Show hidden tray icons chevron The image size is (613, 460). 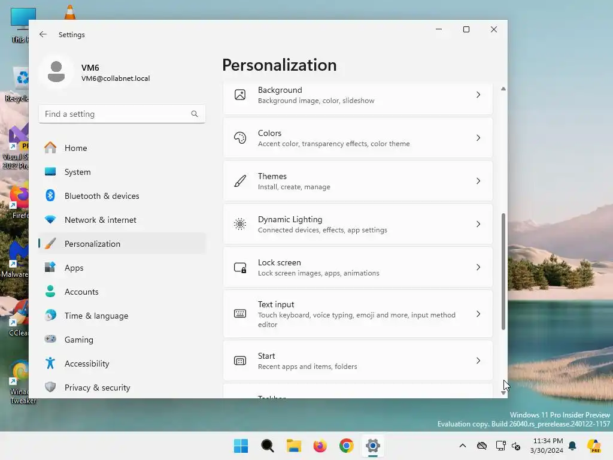point(463,446)
